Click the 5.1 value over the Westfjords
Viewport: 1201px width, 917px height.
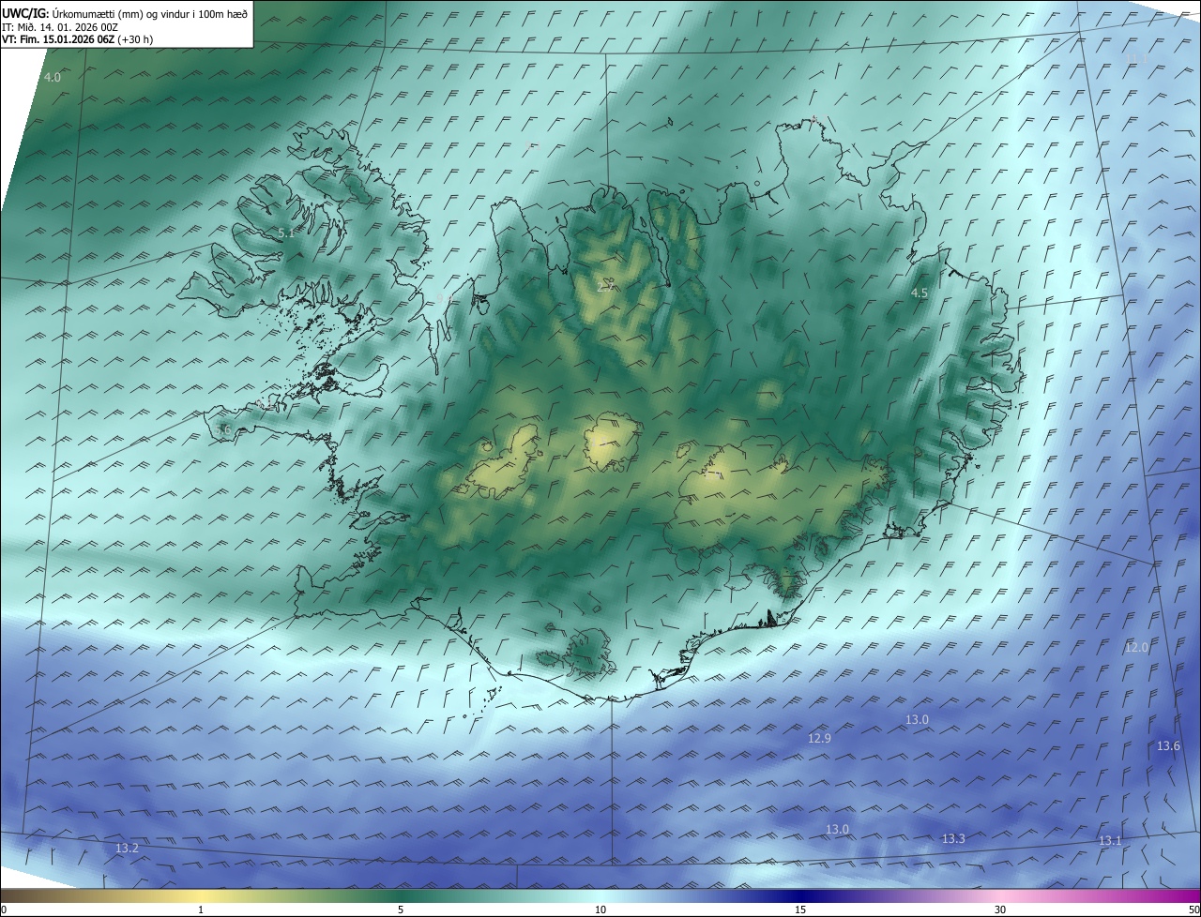pyautogui.click(x=286, y=233)
